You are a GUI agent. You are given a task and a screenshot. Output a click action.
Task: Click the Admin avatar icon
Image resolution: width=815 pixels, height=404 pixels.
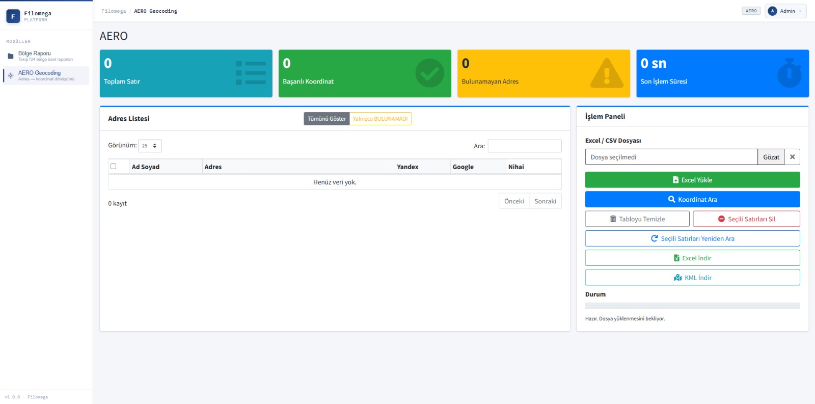click(x=772, y=11)
